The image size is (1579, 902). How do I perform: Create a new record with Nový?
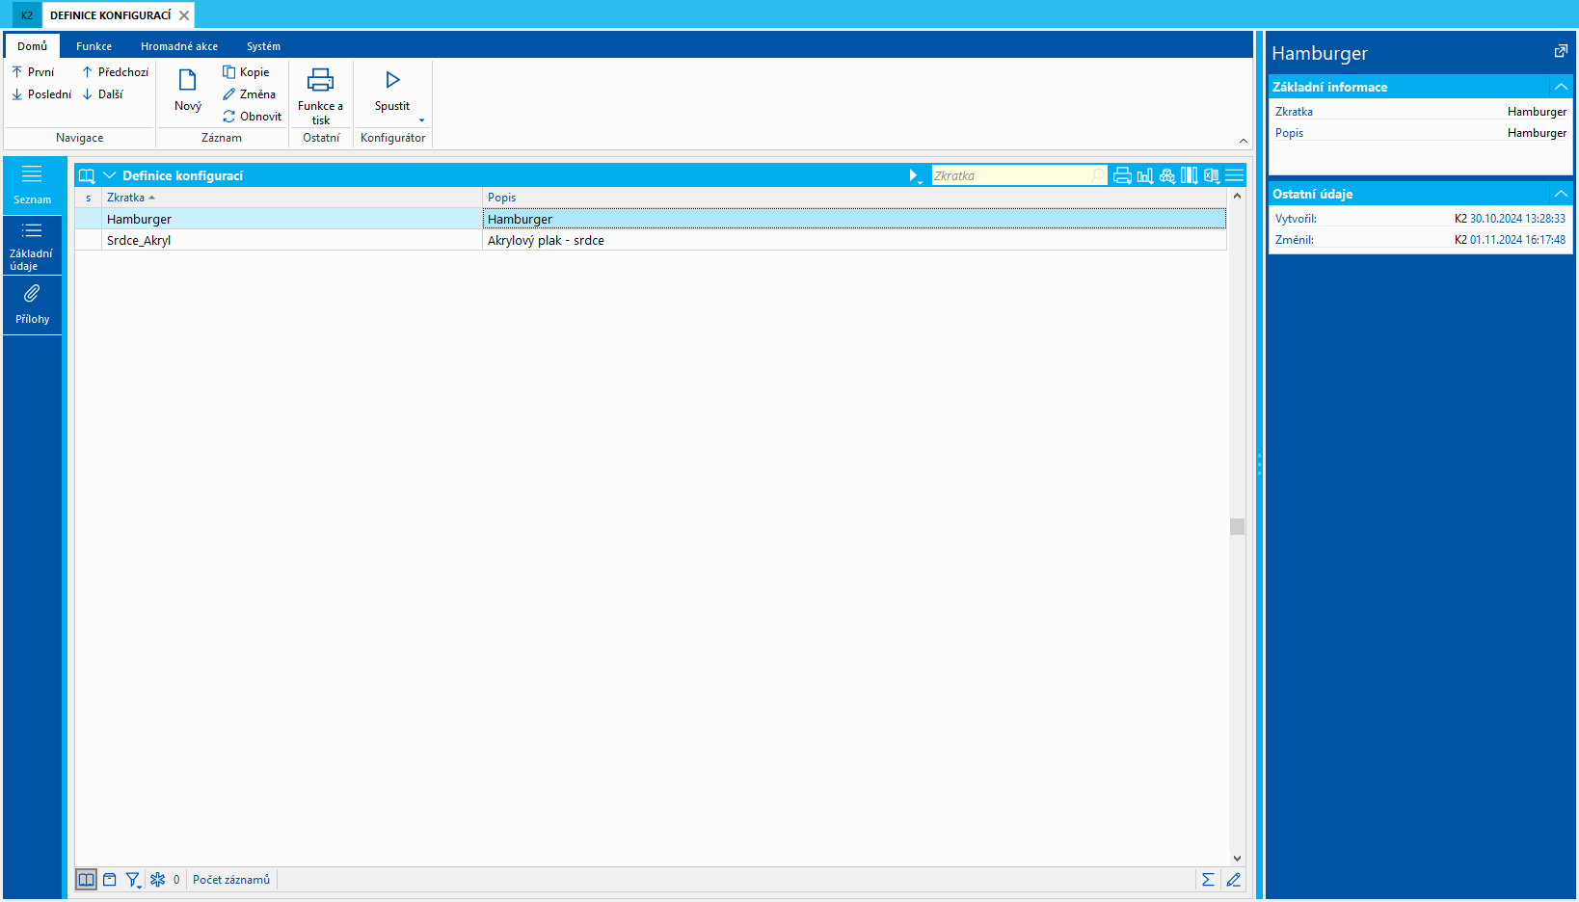tap(188, 92)
